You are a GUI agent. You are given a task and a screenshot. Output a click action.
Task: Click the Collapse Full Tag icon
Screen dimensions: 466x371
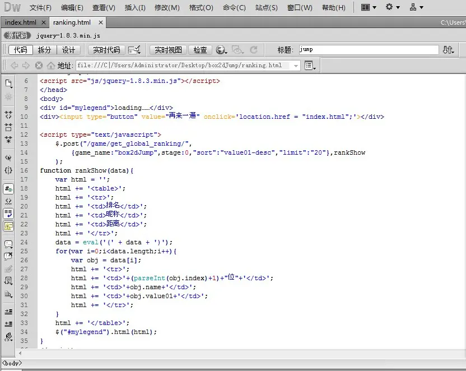tap(8, 115)
